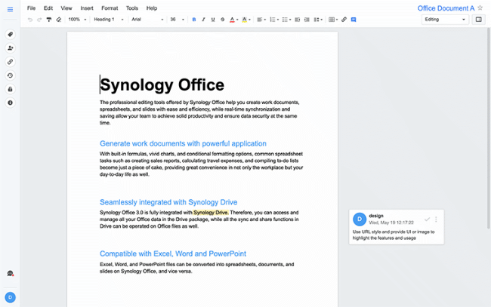Click heading Generate work documents with powerful application

tap(183, 143)
